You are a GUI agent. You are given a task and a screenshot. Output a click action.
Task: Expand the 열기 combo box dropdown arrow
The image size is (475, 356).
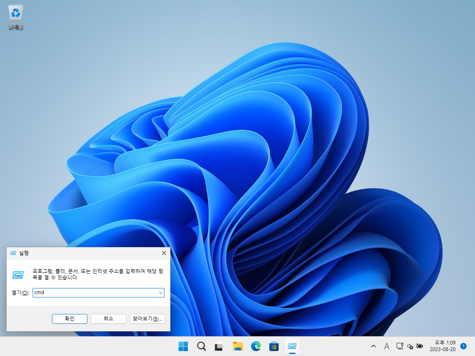(x=160, y=293)
